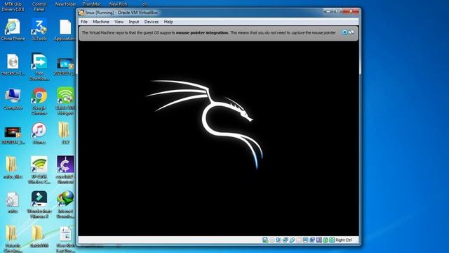The height and width of the screenshot is (253, 449).
Task: Click the hard disk activity status icon
Action: pyautogui.click(x=265, y=240)
